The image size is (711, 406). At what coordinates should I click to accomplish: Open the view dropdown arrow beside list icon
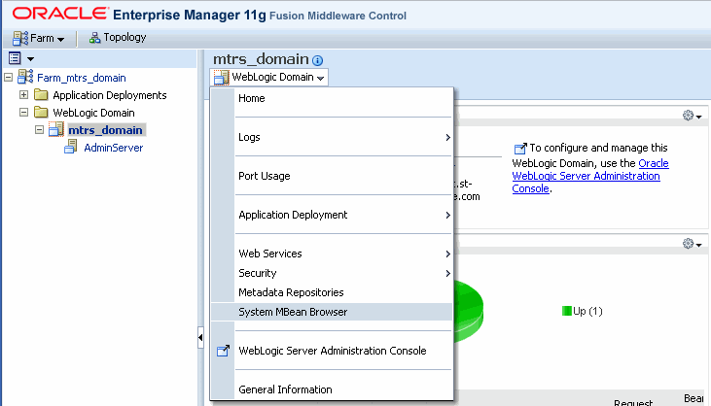click(30, 59)
